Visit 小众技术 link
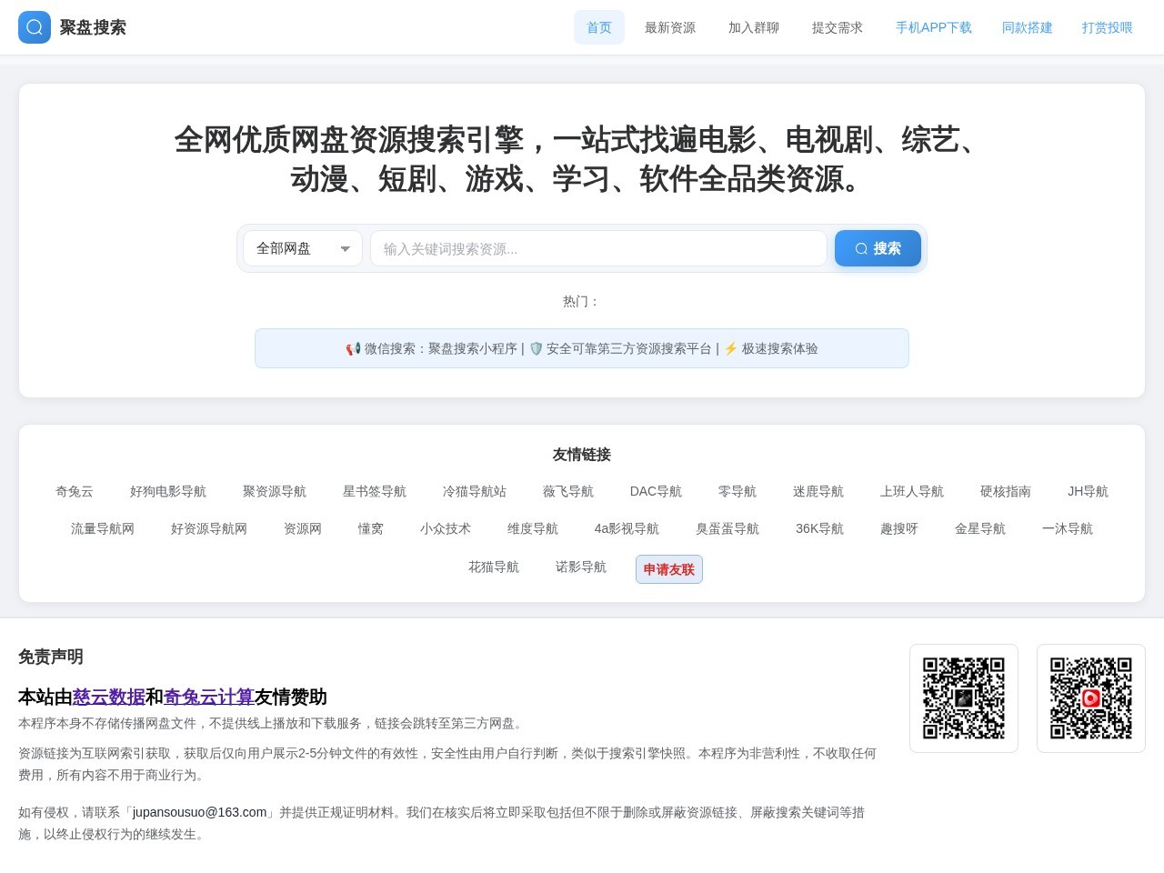Image resolution: width=1164 pixels, height=873 pixels. 446,528
